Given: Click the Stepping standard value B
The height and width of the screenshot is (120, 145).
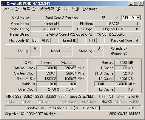Looking at the screenshot, I should pos(99,48).
